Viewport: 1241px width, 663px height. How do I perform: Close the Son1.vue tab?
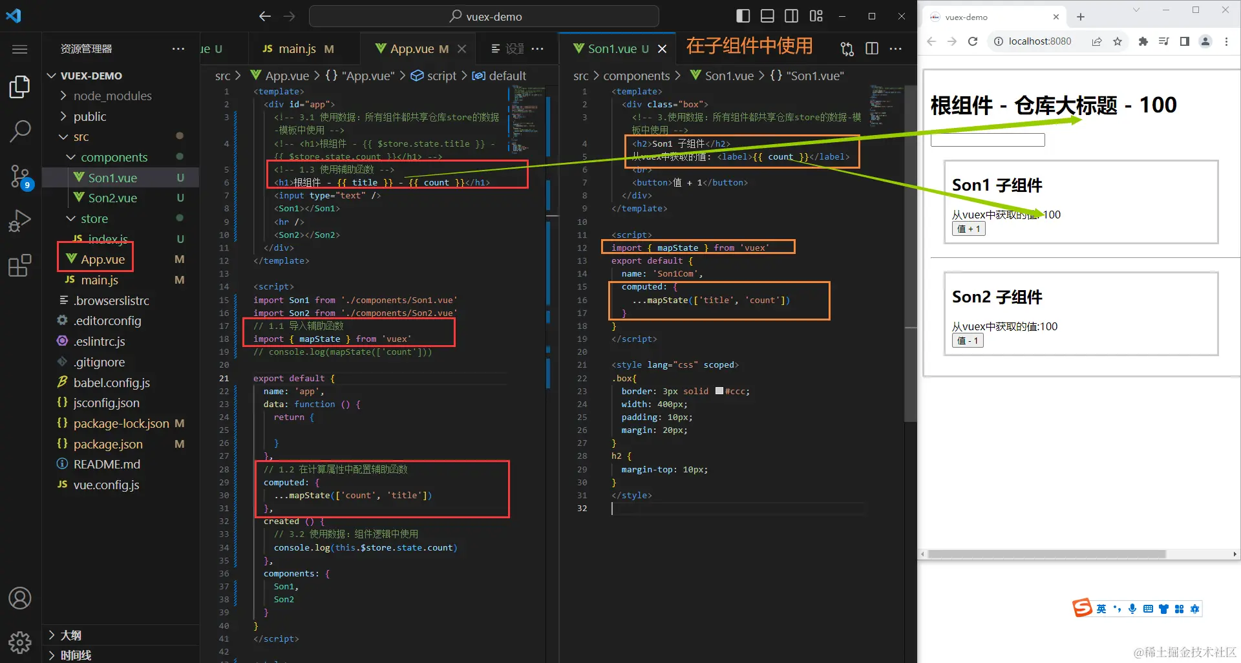(x=662, y=48)
